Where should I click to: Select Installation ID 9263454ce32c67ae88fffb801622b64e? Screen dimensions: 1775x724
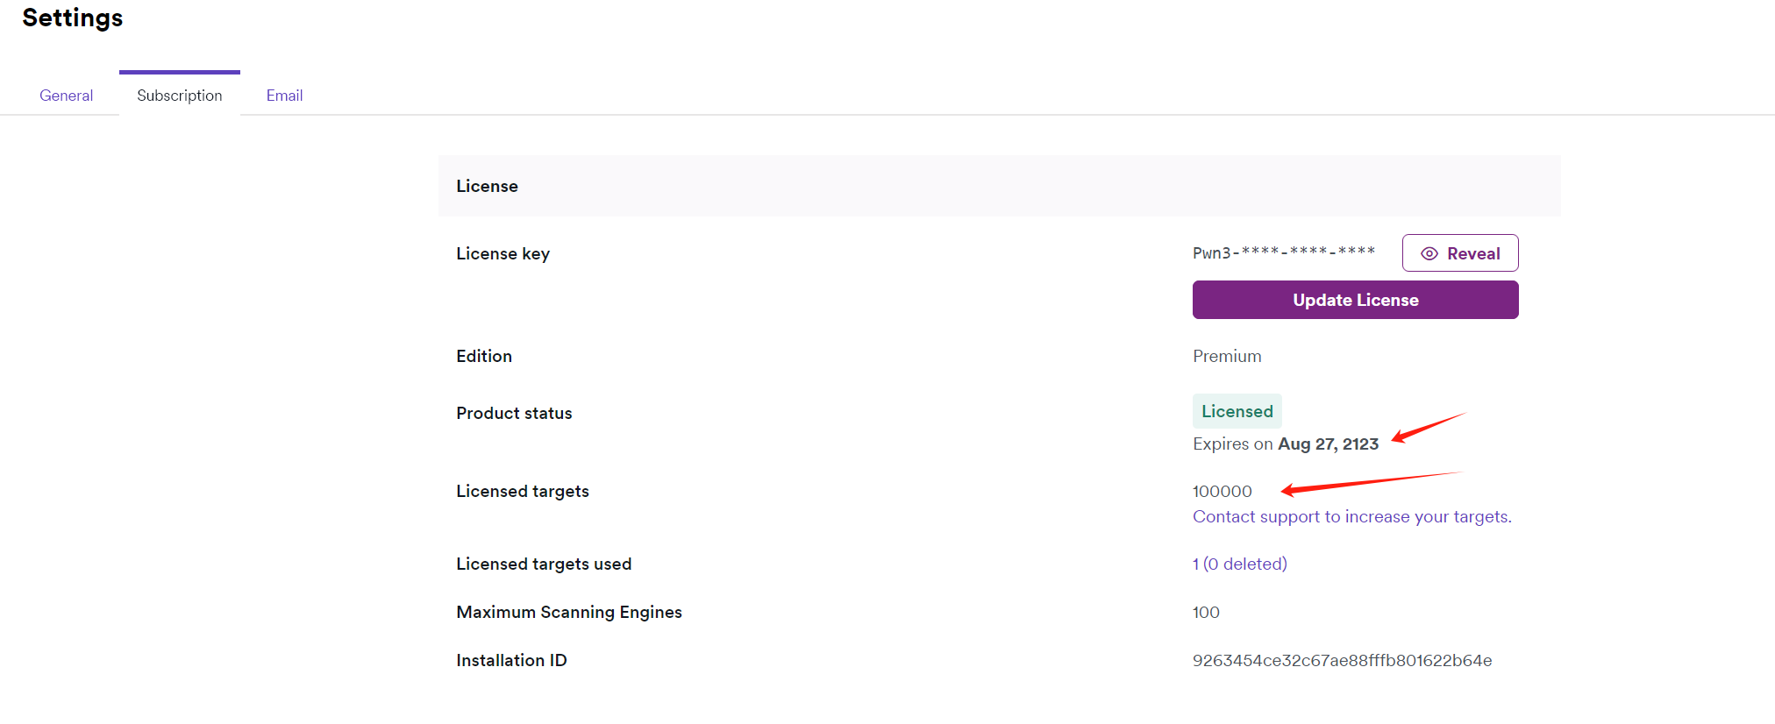point(1342,661)
